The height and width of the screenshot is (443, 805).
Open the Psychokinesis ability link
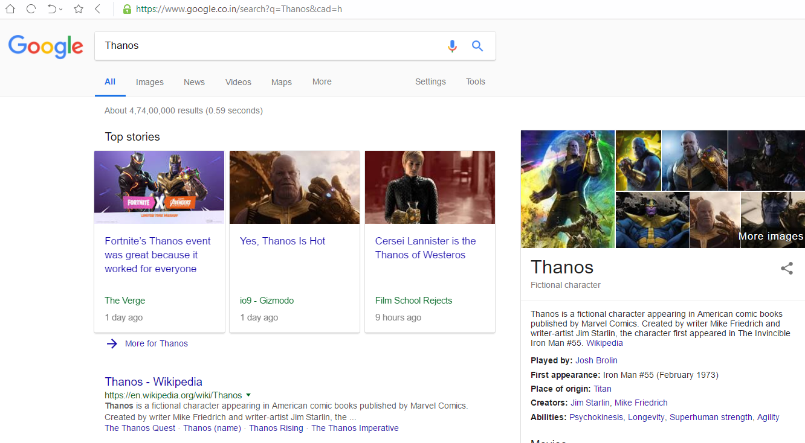(x=596, y=417)
